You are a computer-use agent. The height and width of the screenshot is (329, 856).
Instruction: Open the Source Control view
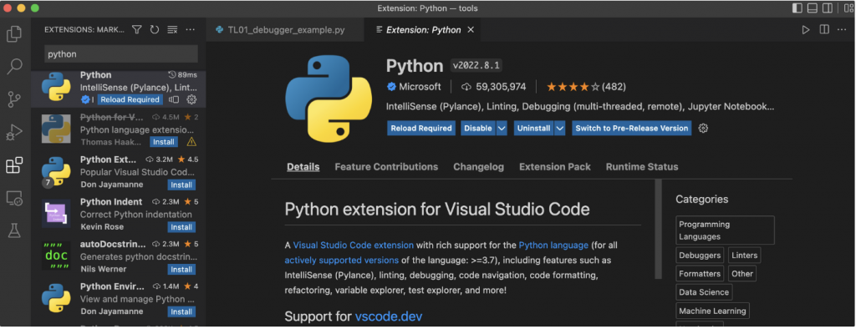[x=14, y=99]
